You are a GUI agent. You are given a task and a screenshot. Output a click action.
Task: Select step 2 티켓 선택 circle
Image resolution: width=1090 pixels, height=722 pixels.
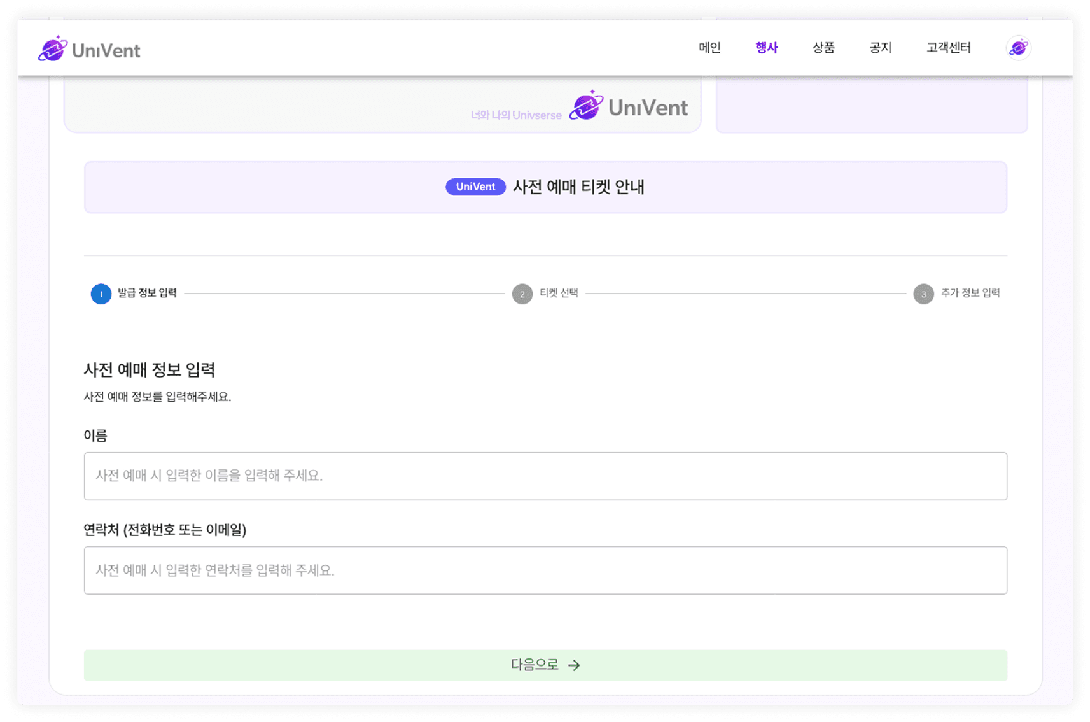pos(522,294)
